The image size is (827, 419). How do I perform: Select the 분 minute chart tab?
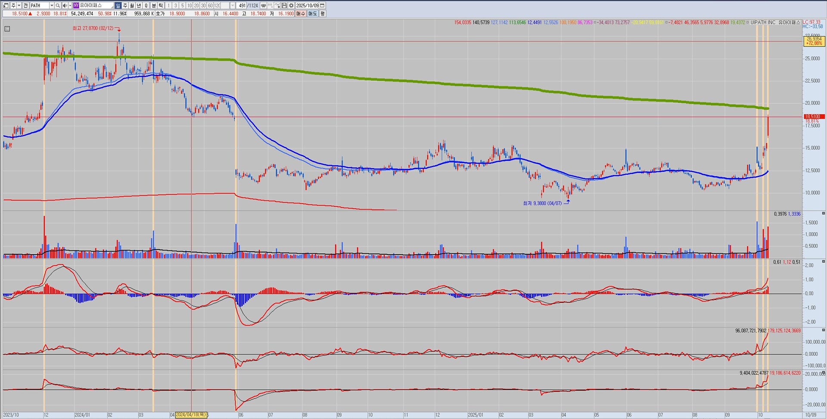click(154, 6)
